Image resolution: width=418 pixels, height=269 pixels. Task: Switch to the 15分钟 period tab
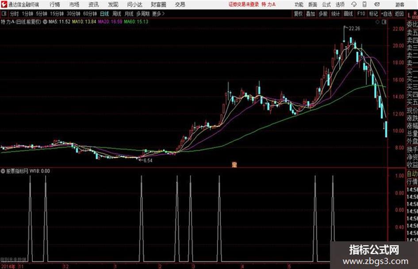(x=57, y=14)
